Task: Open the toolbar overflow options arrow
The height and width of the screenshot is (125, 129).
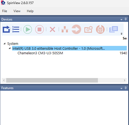Action: coord(121,34)
